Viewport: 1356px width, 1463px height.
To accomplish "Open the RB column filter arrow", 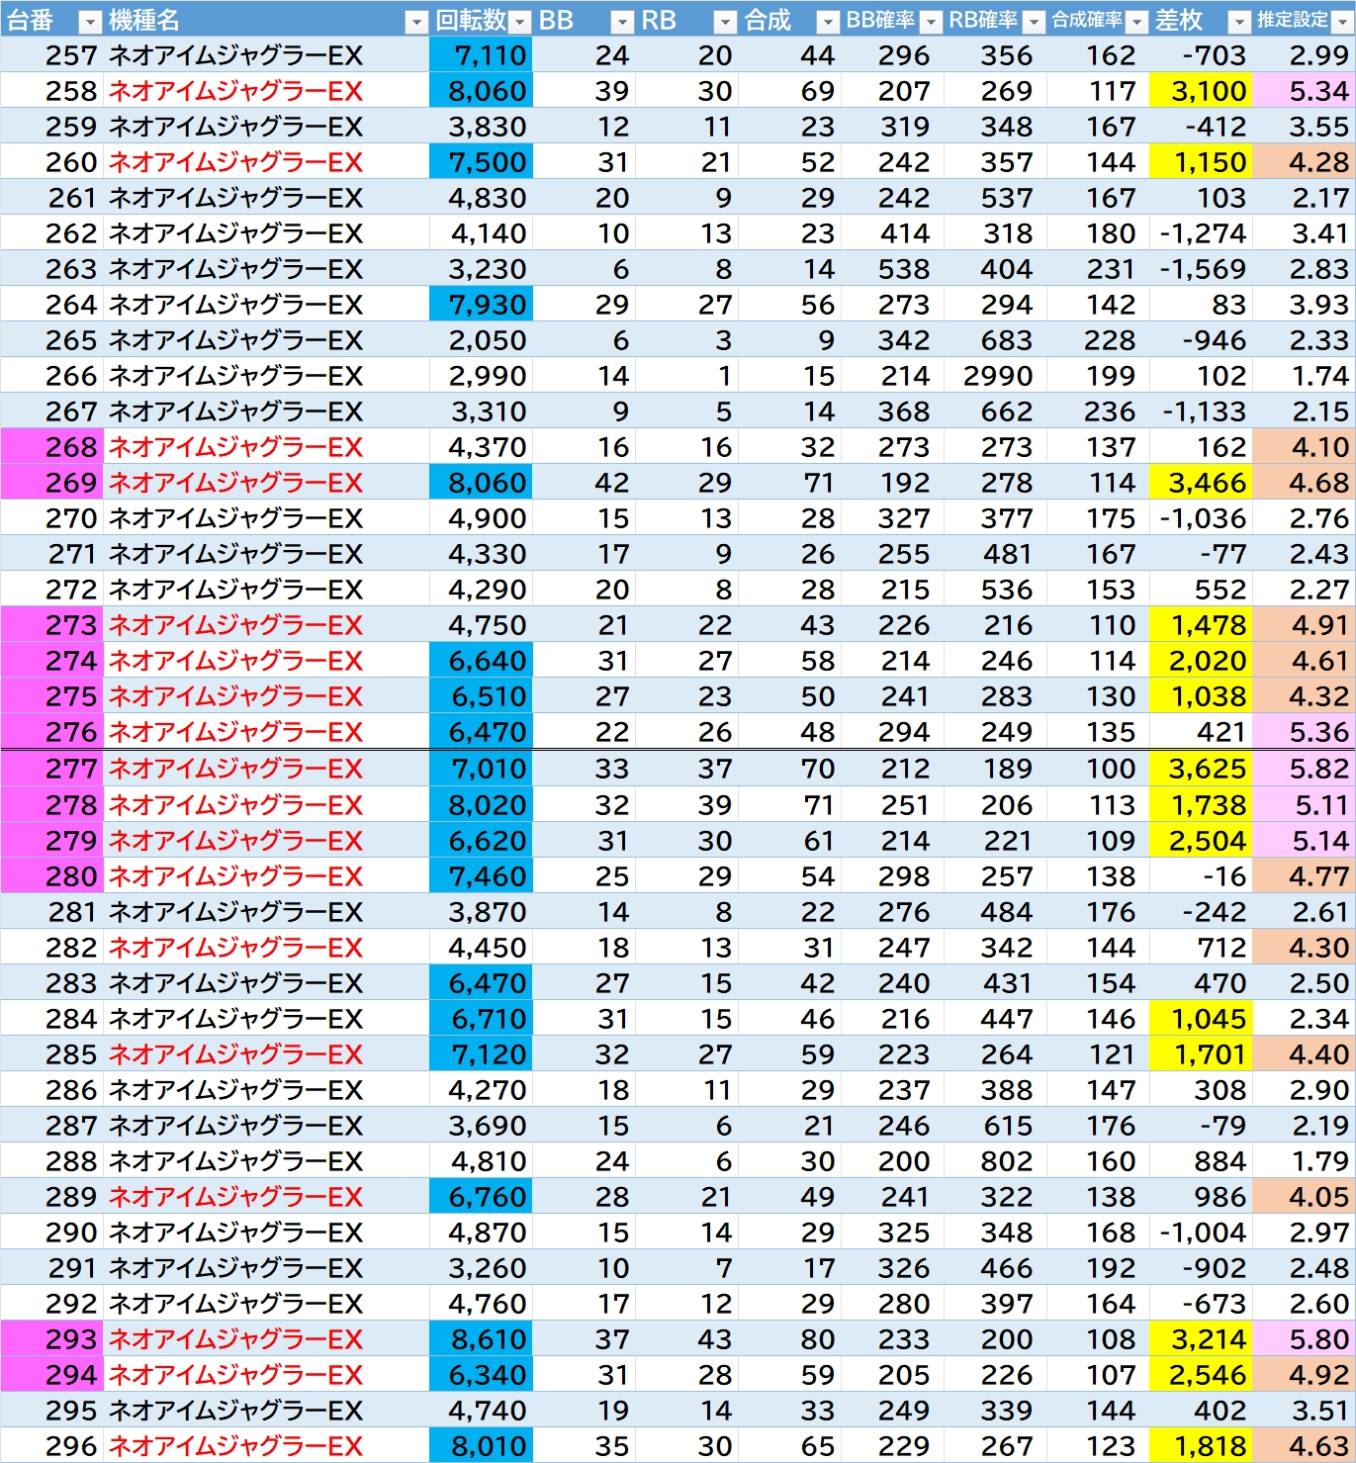I will point(725,22).
